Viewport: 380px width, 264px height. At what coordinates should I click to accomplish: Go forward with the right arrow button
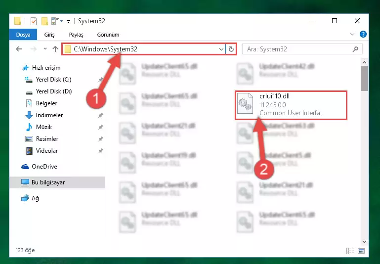(34, 49)
